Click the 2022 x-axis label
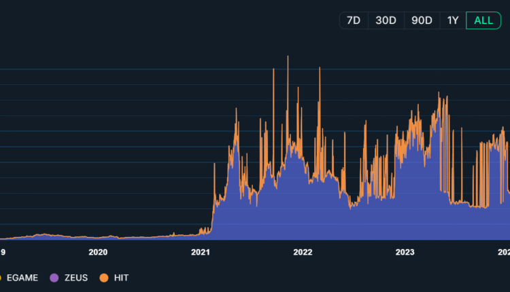 tap(303, 252)
